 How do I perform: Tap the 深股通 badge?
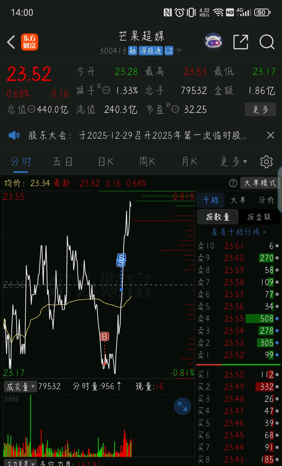[151, 51]
